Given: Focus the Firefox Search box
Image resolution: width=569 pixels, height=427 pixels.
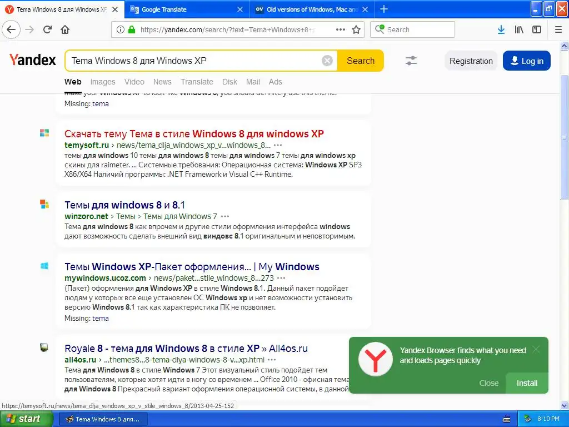Looking at the screenshot, I should (413, 30).
